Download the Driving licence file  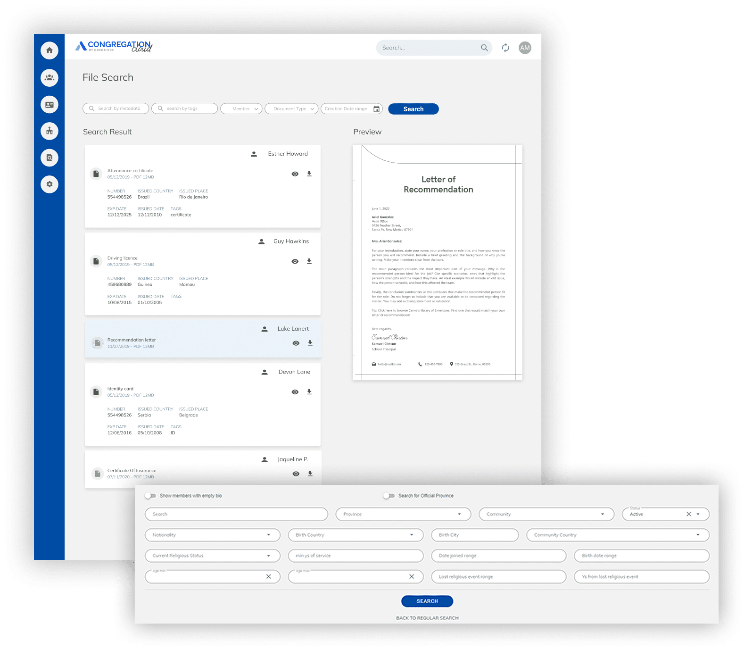(309, 261)
